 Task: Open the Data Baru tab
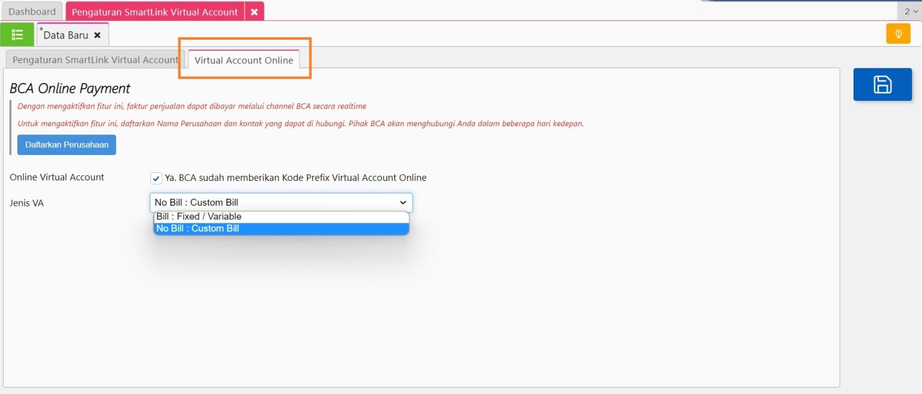65,35
